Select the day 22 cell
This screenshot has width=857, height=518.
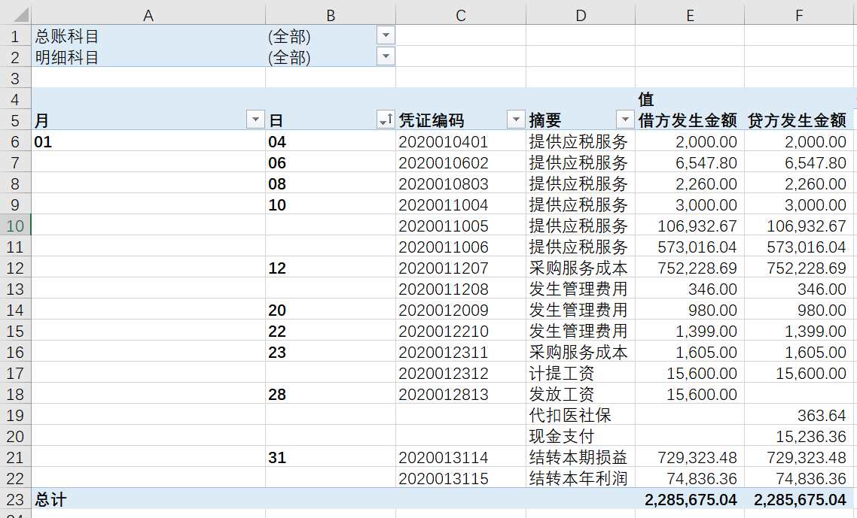330,331
